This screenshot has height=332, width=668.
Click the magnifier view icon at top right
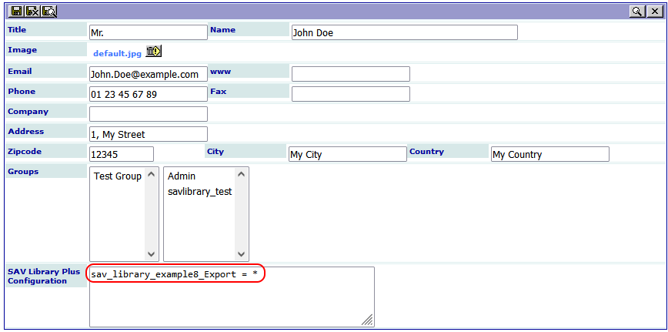(637, 12)
